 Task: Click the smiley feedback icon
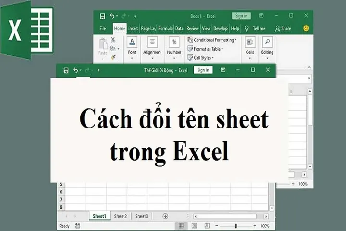click(x=306, y=28)
